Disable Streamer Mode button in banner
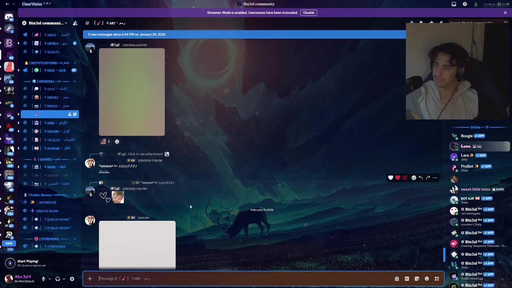 point(308,13)
